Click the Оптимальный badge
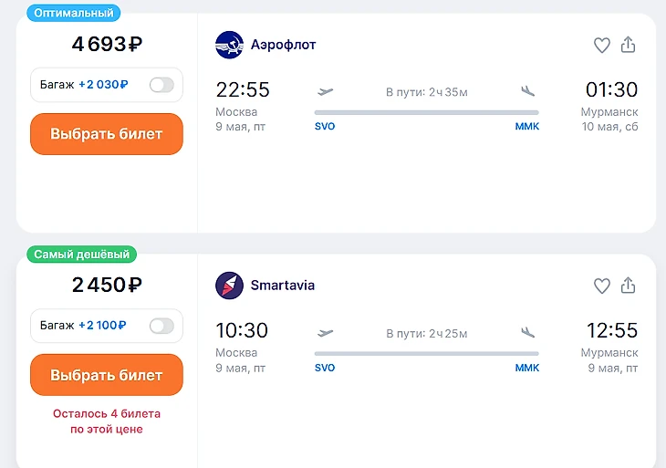 click(74, 14)
